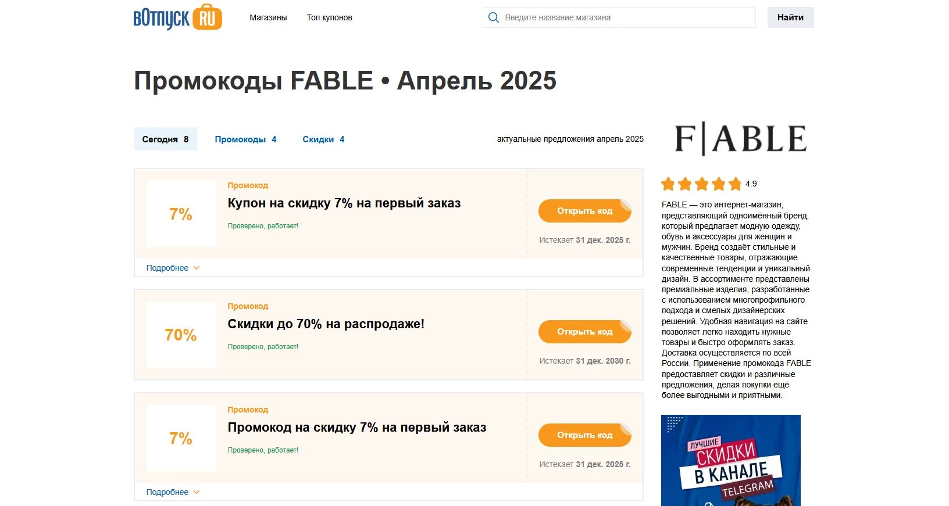Image resolution: width=949 pixels, height=506 pixels.
Task: Click the 4.9 rating value display
Action: pos(751,184)
